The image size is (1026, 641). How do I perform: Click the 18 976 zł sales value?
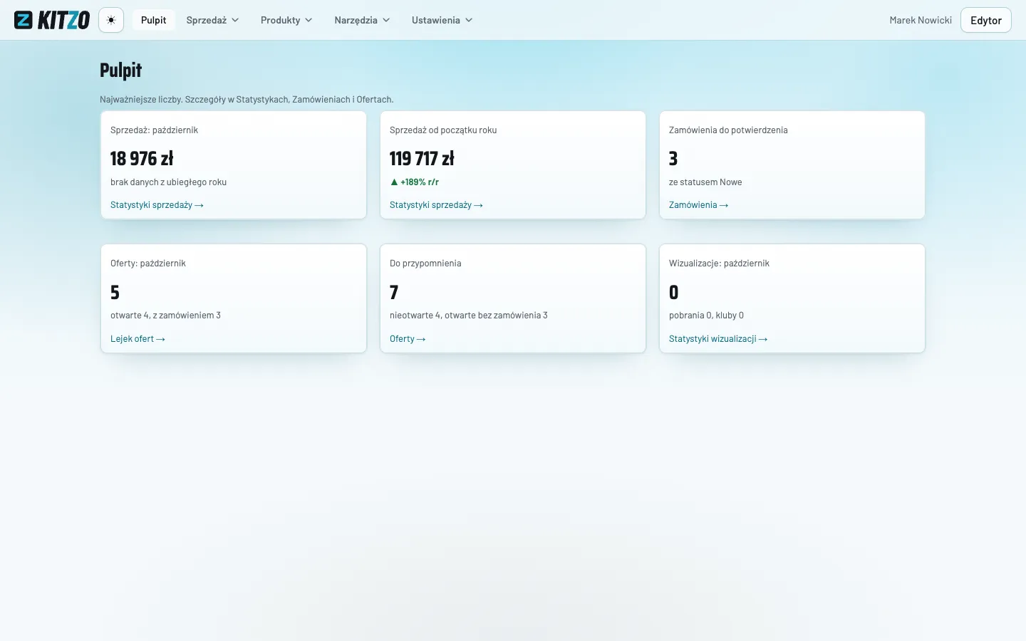pos(142,158)
